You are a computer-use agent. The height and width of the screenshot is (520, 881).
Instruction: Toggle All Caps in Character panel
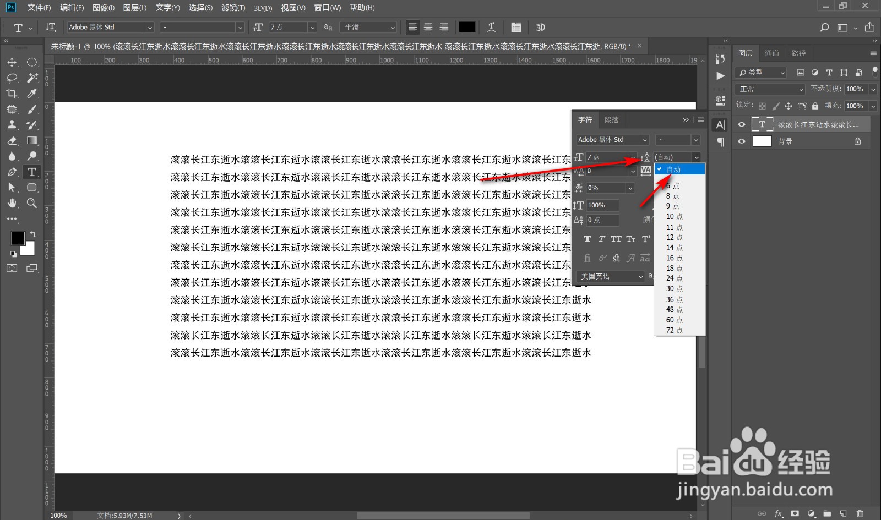(616, 239)
